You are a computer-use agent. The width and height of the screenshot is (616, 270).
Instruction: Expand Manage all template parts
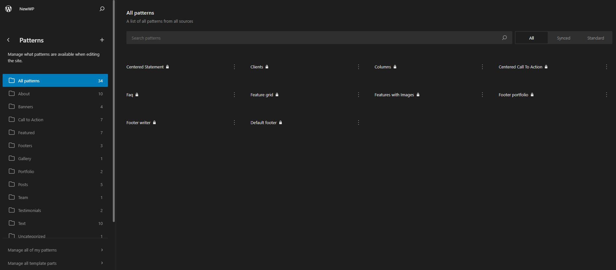[x=55, y=263]
